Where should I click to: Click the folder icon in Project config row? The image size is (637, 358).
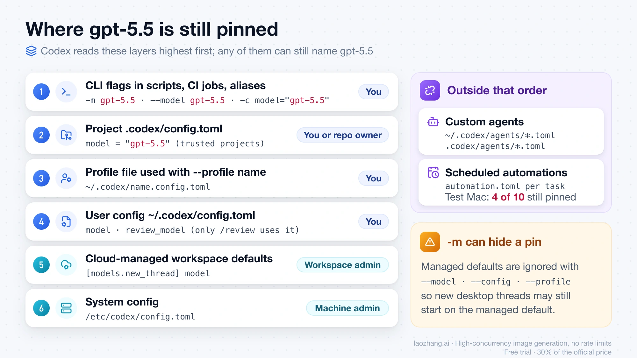pyautogui.click(x=66, y=135)
